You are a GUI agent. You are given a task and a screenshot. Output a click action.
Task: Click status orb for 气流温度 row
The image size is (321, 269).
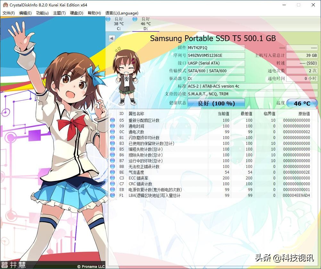click(112, 172)
